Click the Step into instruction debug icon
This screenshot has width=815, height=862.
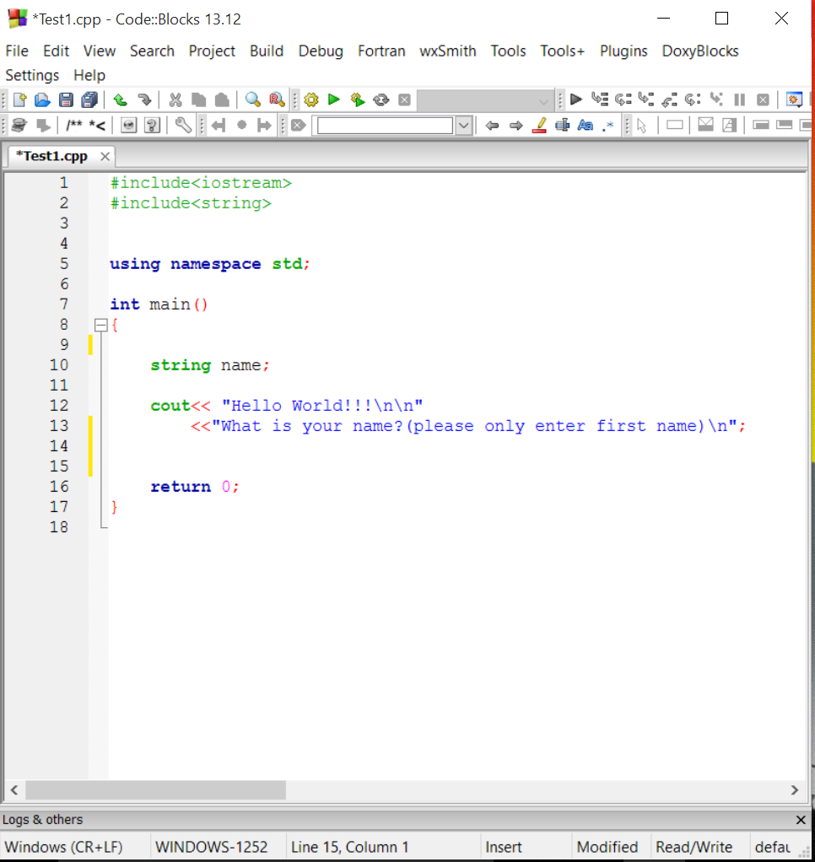[715, 100]
